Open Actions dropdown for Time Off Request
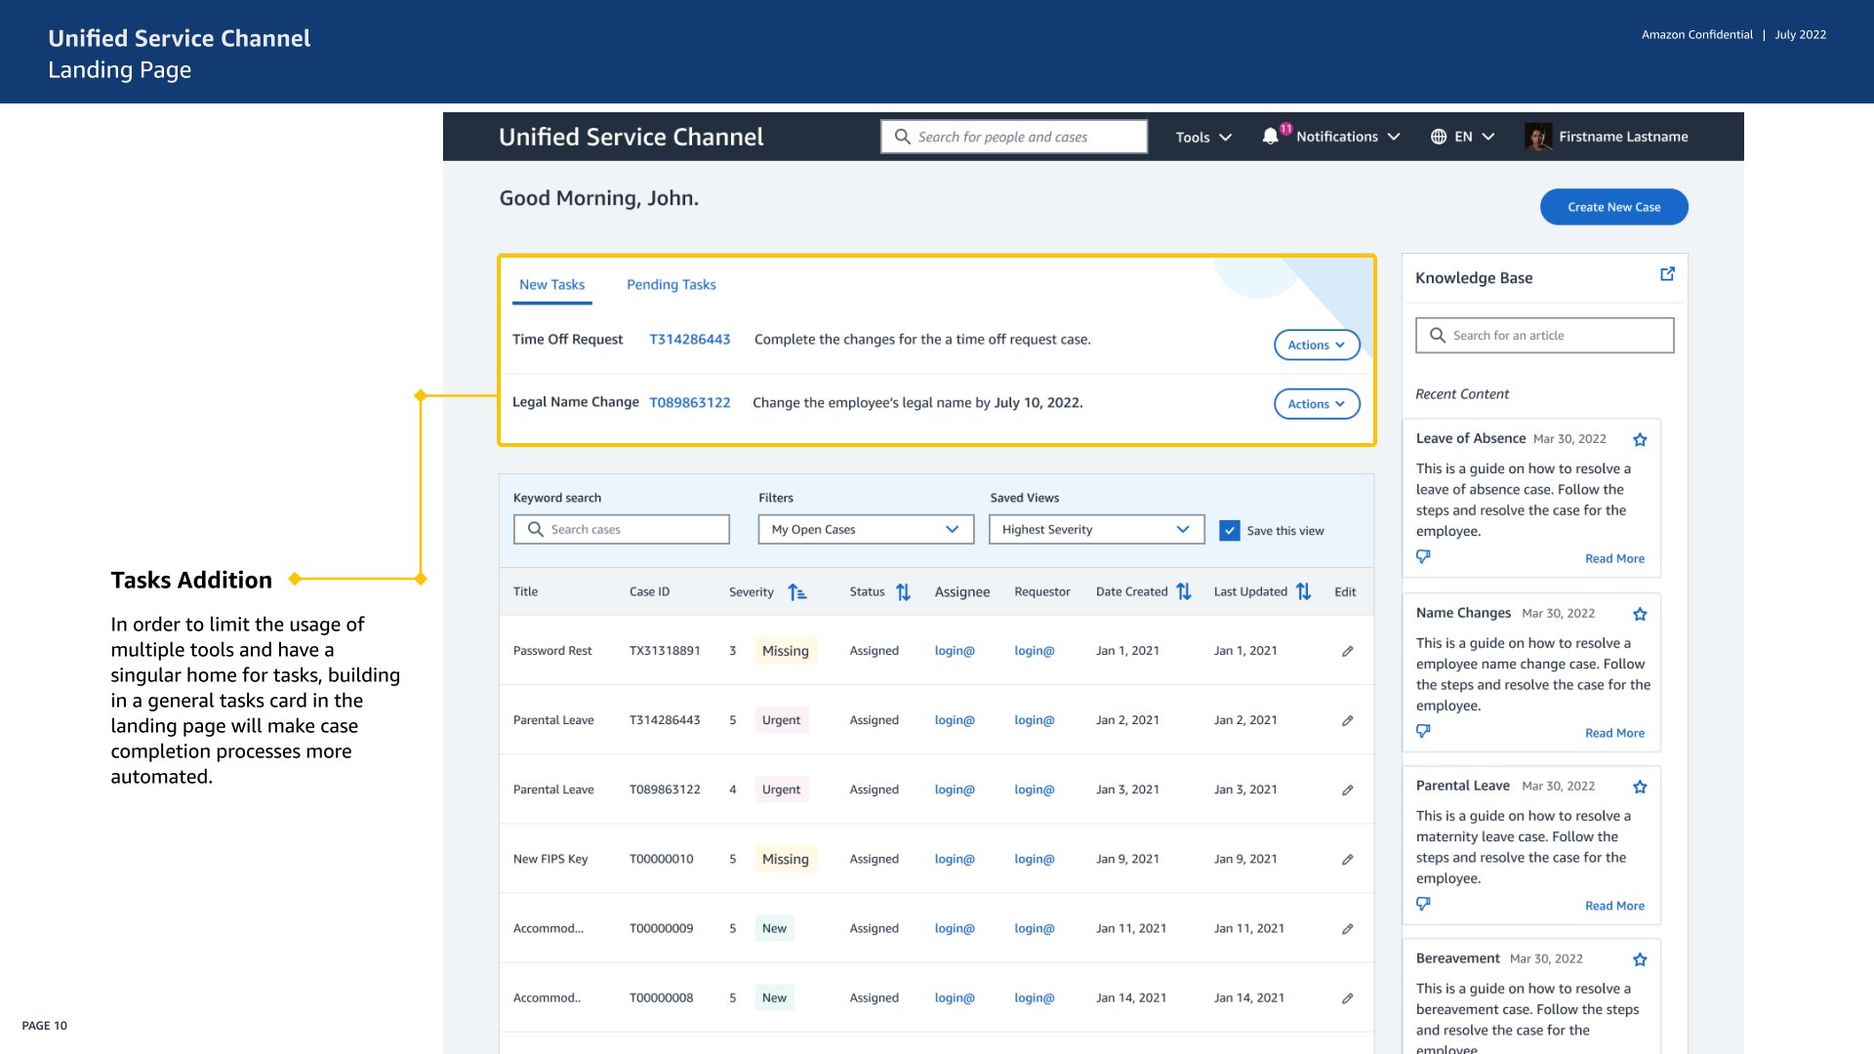 pyautogui.click(x=1316, y=345)
